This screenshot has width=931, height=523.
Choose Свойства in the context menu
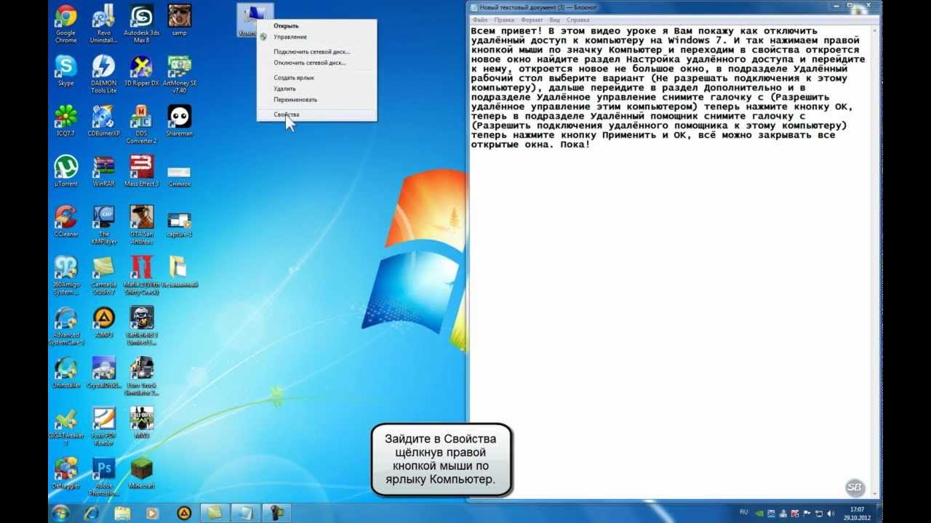pos(316,115)
